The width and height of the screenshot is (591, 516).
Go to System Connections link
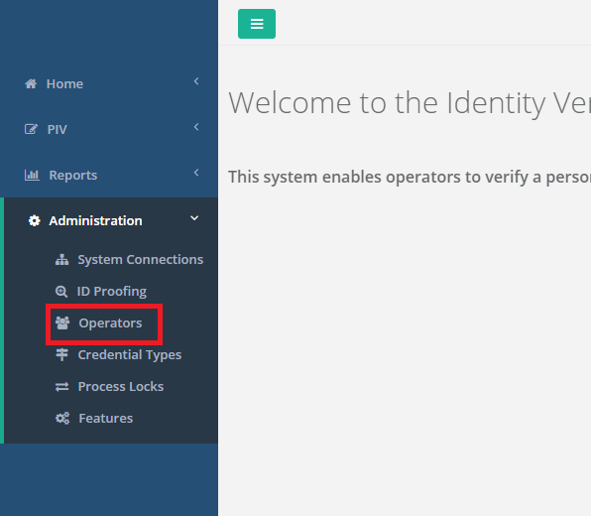point(140,260)
